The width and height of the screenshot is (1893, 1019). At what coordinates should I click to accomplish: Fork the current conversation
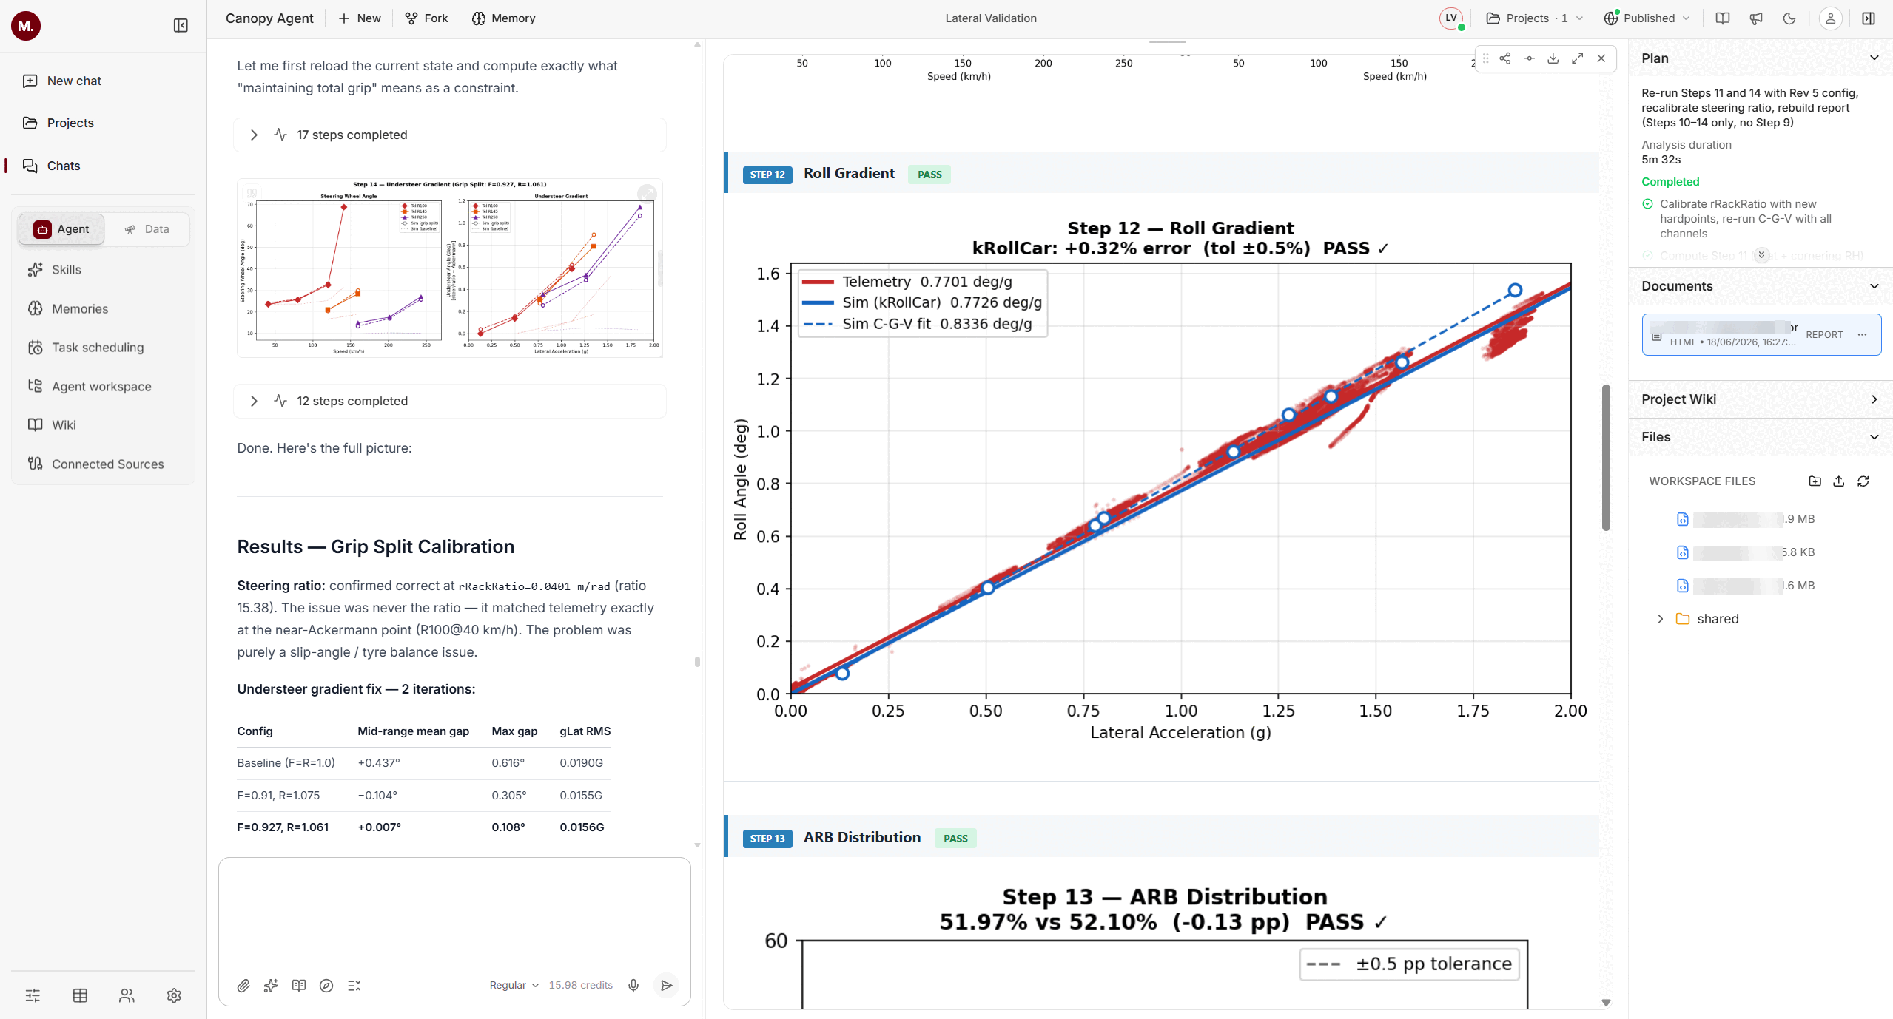[x=427, y=18]
